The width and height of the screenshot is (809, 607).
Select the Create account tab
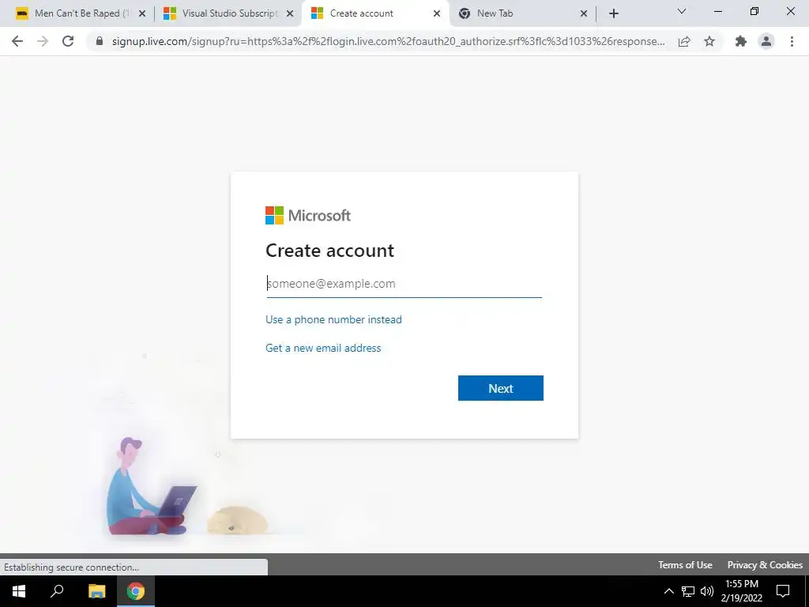coord(375,13)
